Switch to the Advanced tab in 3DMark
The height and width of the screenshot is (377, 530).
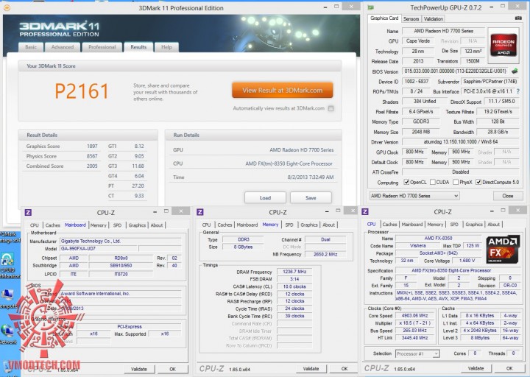62,47
